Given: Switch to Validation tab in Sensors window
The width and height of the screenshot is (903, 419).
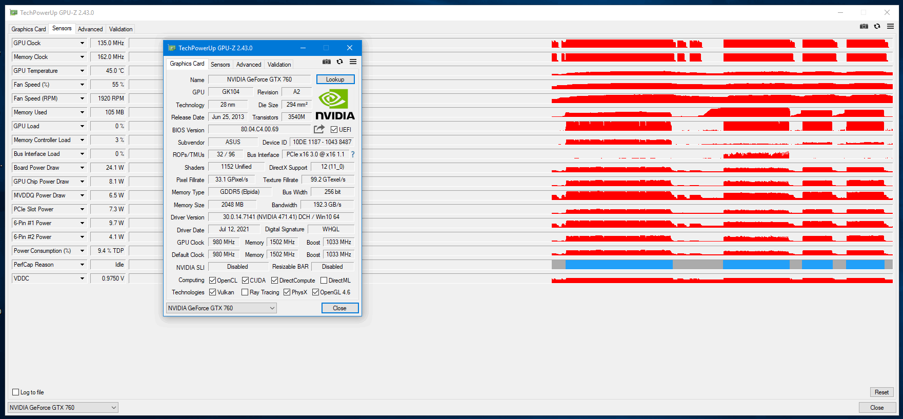Looking at the screenshot, I should (x=121, y=29).
